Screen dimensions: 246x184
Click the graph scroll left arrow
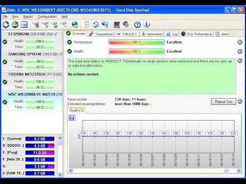coord(71,170)
